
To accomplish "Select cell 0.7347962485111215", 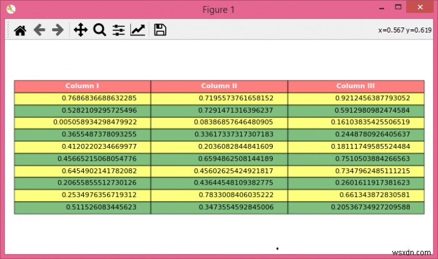I will [x=356, y=171].
